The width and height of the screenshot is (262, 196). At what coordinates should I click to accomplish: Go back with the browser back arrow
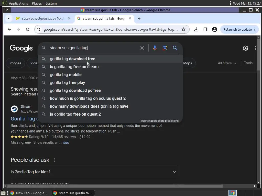point(9,29)
